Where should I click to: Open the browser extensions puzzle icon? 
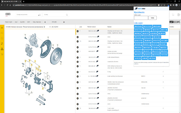[171, 5]
